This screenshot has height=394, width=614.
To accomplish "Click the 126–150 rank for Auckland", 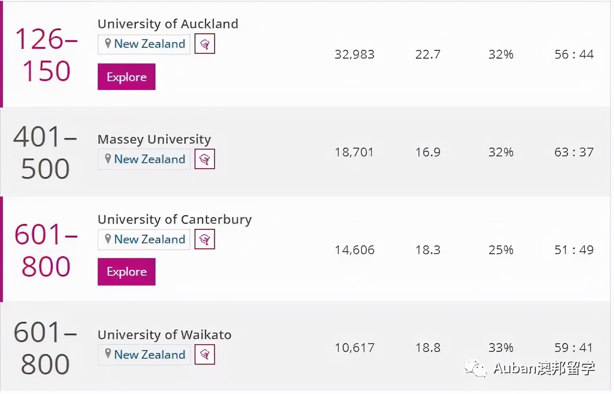I will tap(46, 55).
